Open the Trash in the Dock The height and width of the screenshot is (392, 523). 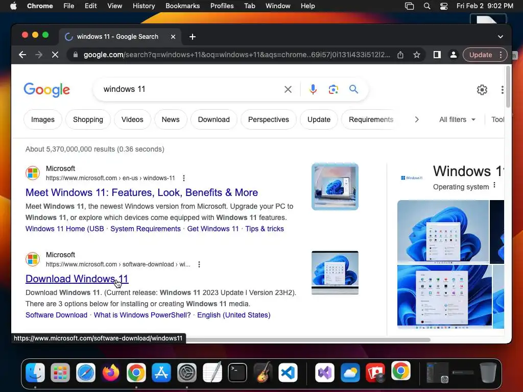(488, 372)
